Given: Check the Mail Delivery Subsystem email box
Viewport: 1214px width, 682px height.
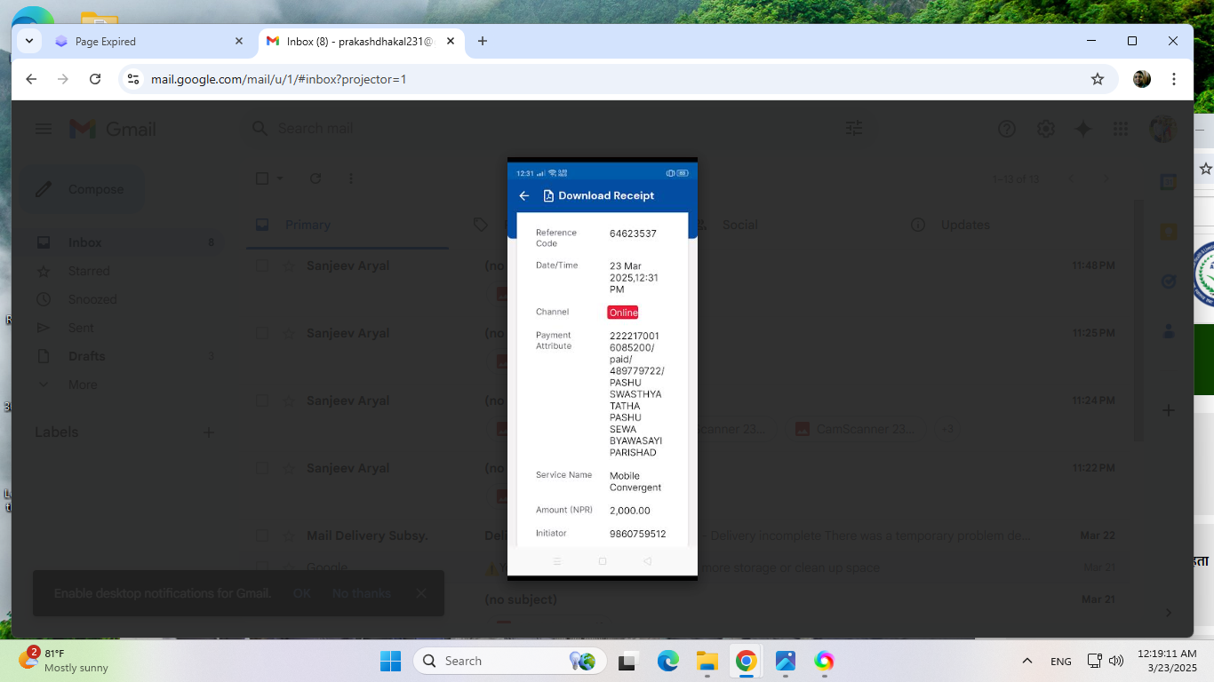Looking at the screenshot, I should [262, 535].
